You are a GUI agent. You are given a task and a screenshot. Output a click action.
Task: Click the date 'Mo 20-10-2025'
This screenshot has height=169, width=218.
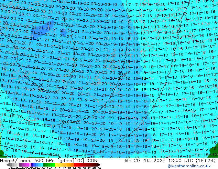point(145,161)
